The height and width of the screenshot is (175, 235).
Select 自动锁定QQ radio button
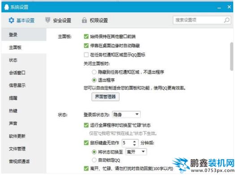pos(94,160)
